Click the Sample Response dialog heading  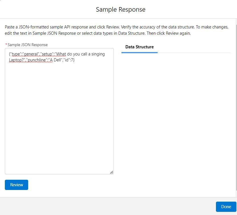point(121,9)
